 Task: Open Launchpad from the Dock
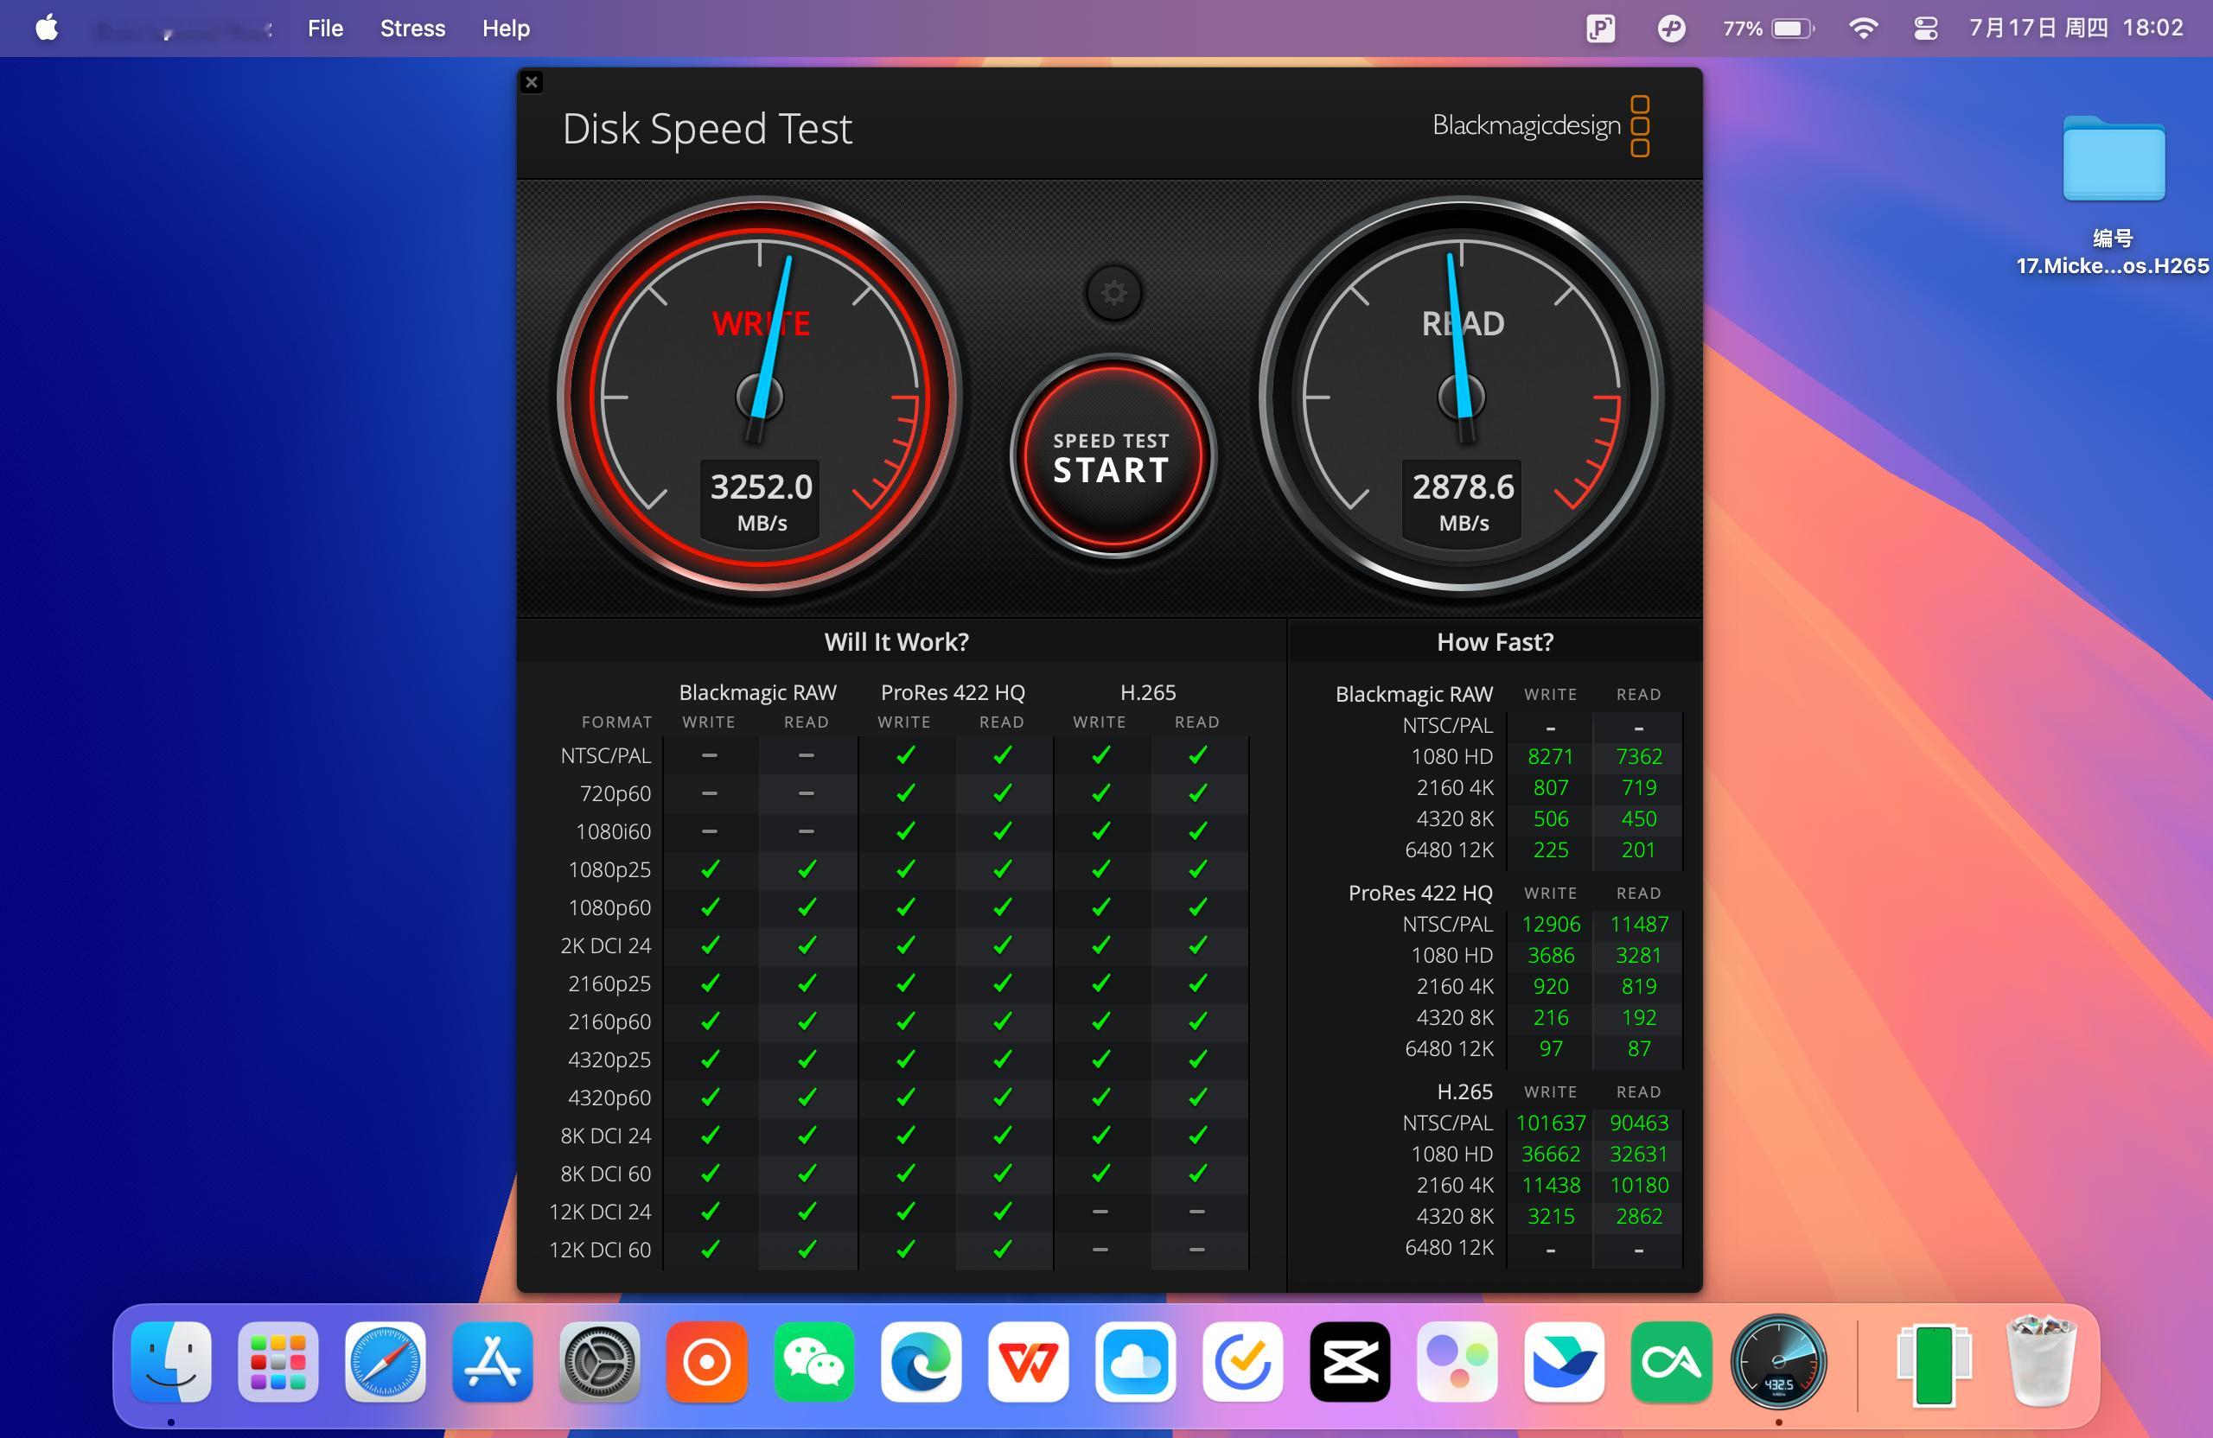(x=278, y=1362)
